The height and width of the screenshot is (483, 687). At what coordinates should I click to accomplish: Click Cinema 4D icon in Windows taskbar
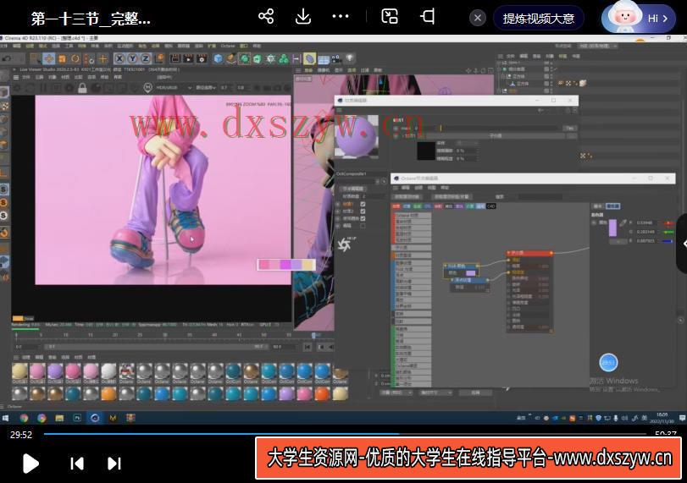pyautogui.click(x=95, y=418)
